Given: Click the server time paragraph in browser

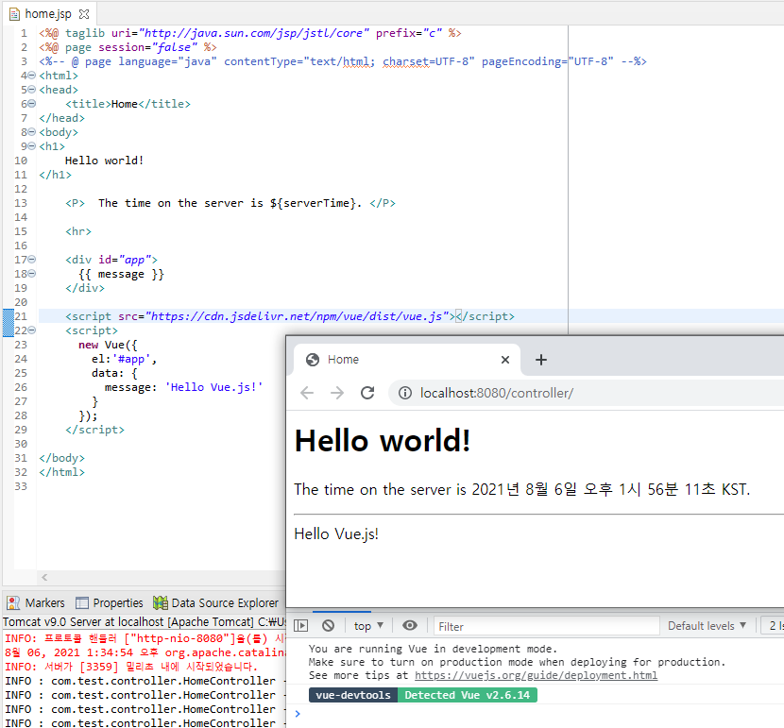Looking at the screenshot, I should click(x=522, y=489).
